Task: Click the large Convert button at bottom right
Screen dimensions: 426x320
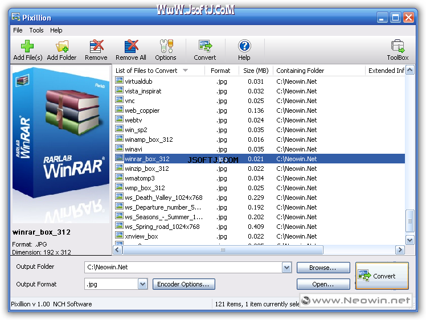Action: pyautogui.click(x=382, y=276)
